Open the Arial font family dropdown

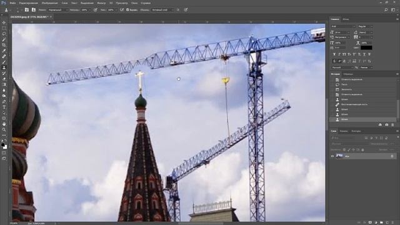pyautogui.click(x=343, y=26)
